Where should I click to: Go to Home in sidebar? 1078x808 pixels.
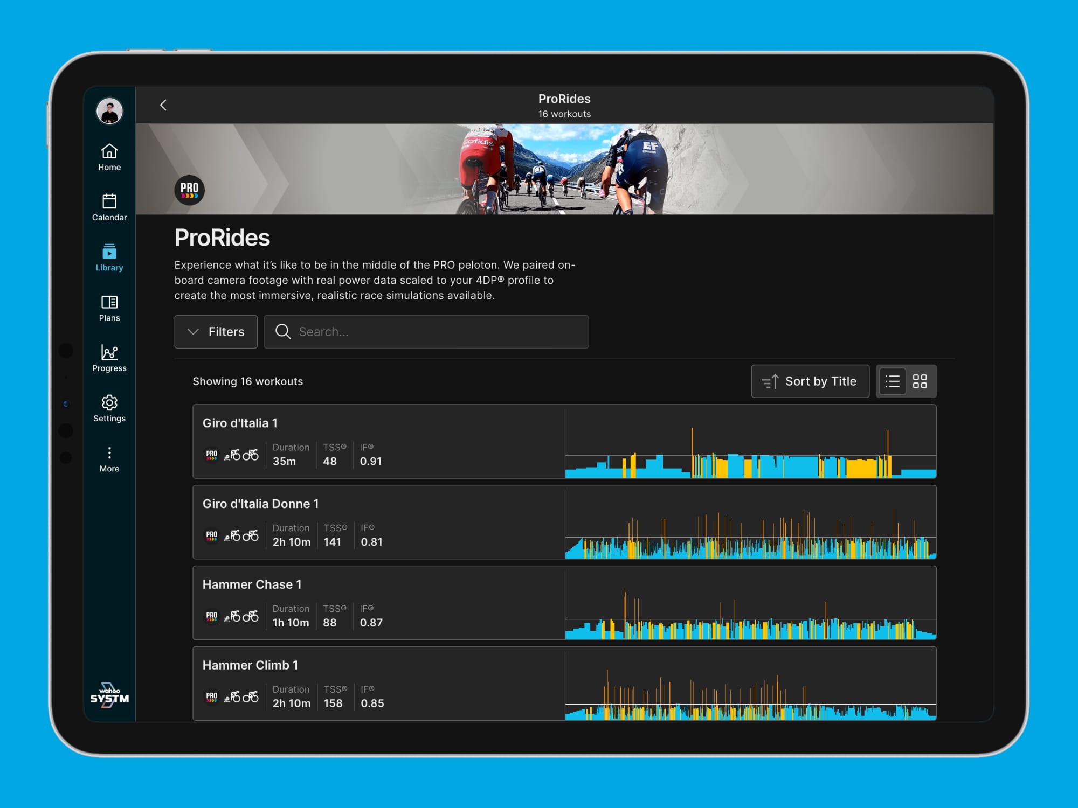109,157
